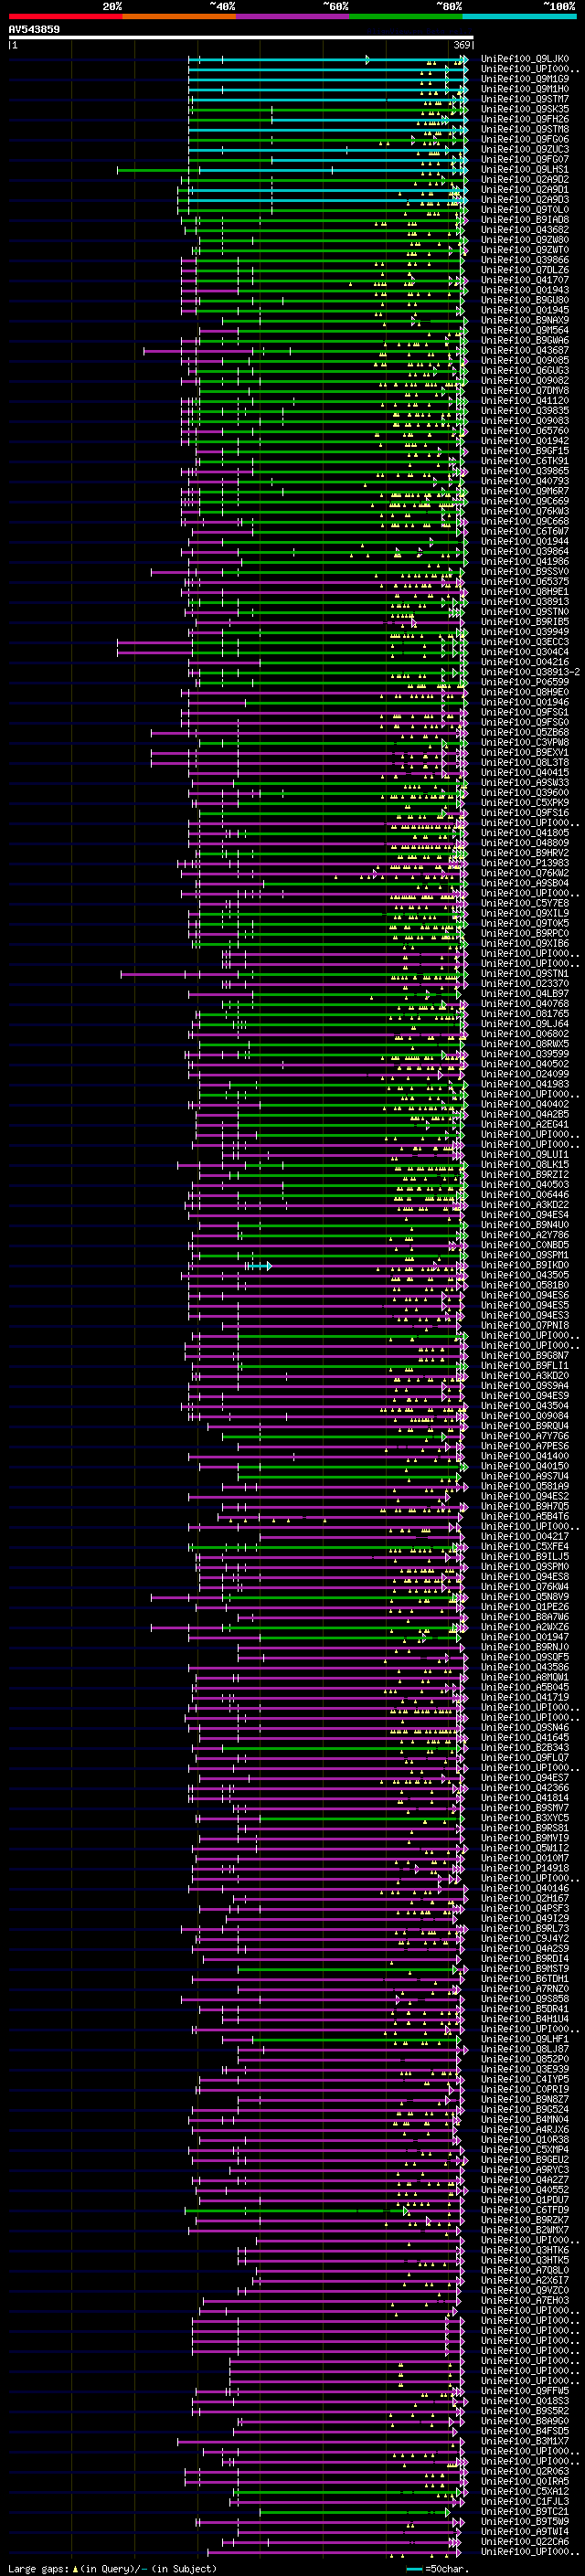Select the UniRef100_C6TK91 label
The width and height of the screenshot is (585, 2576).
(525, 461)
